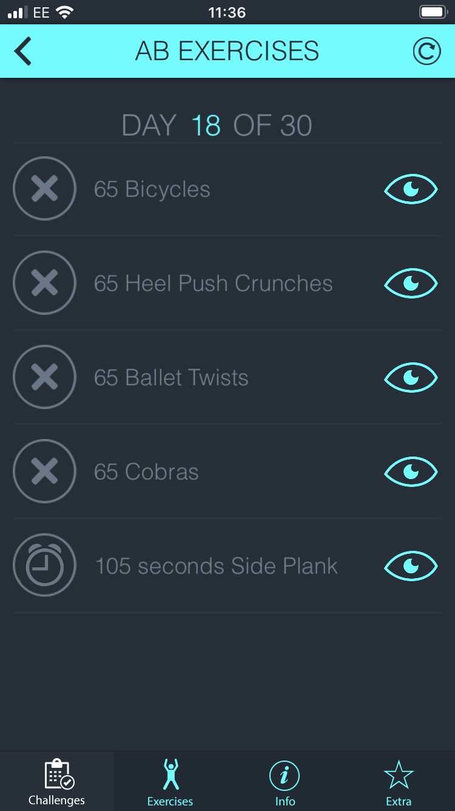
Task: Tap the eye icon beside Cobras
Action: coord(411,472)
